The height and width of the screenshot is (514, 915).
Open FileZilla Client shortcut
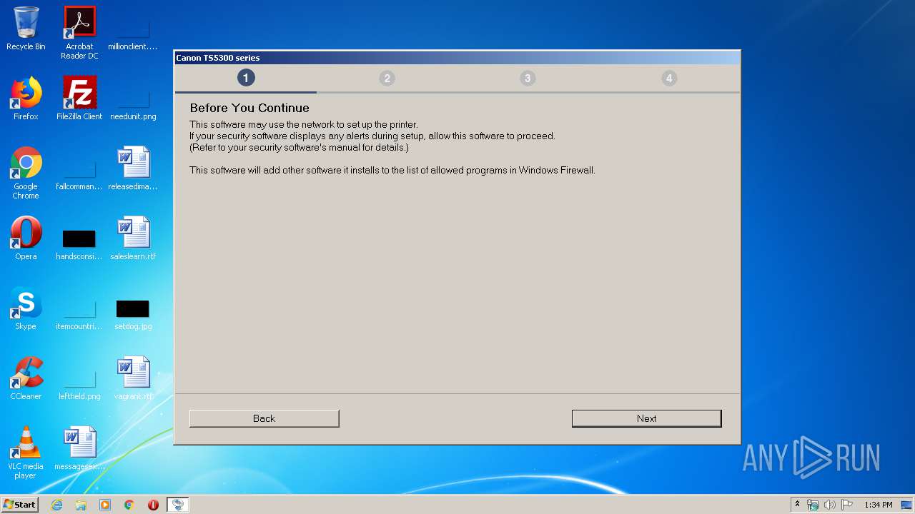79,99
